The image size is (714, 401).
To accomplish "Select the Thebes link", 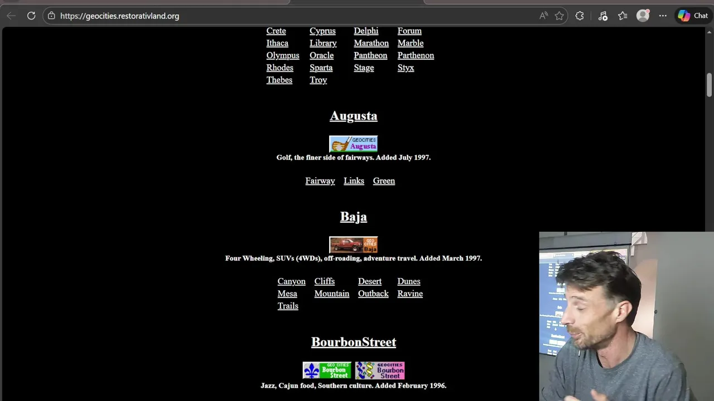I will coord(279,80).
